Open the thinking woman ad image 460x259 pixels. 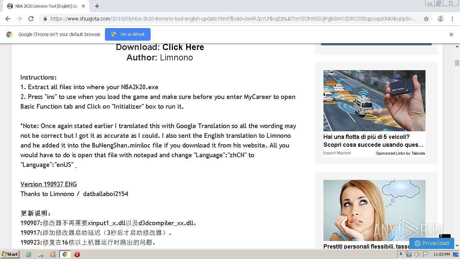(374, 210)
